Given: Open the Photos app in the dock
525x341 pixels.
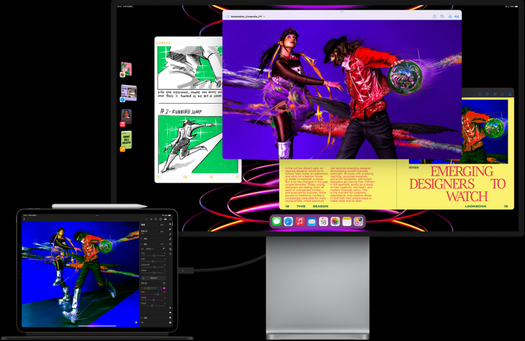Looking at the screenshot, I should [x=335, y=222].
